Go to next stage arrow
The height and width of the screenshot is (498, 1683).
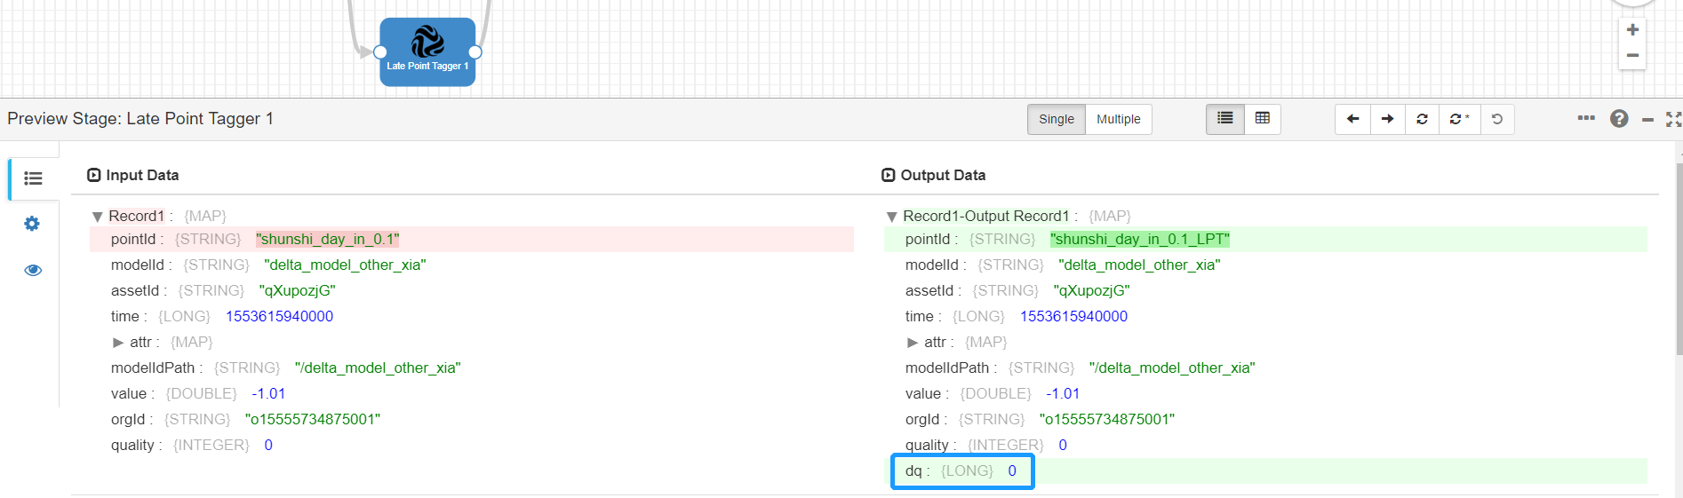click(x=1387, y=119)
